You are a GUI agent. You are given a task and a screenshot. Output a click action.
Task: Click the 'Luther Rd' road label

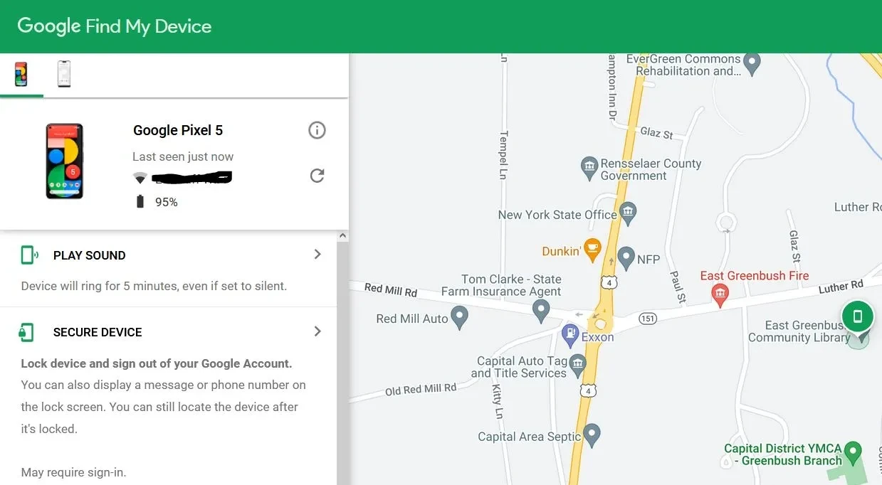841,287
